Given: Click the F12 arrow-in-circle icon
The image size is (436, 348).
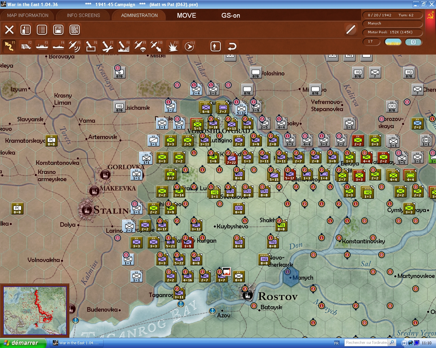Looking at the screenshot, I should 189,46.
